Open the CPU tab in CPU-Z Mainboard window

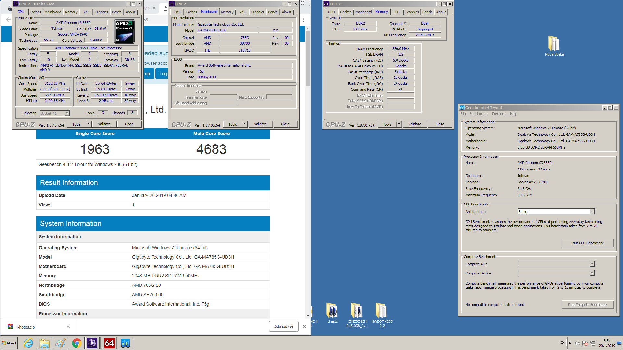pos(177,12)
